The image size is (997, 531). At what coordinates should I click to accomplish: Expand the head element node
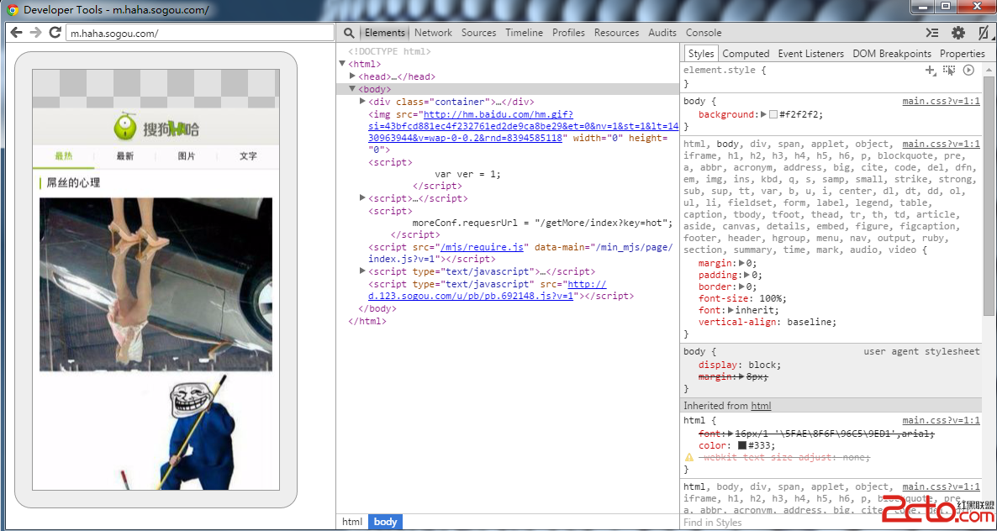353,76
